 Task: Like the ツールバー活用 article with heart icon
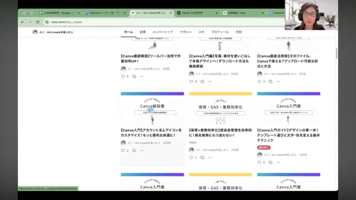(x=123, y=76)
